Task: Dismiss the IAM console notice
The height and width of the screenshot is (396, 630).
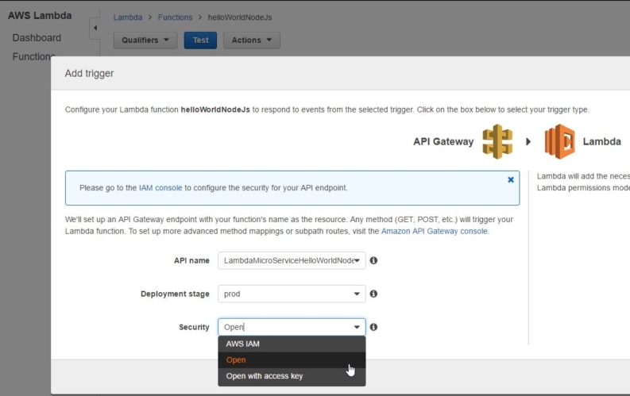Action: pos(511,179)
